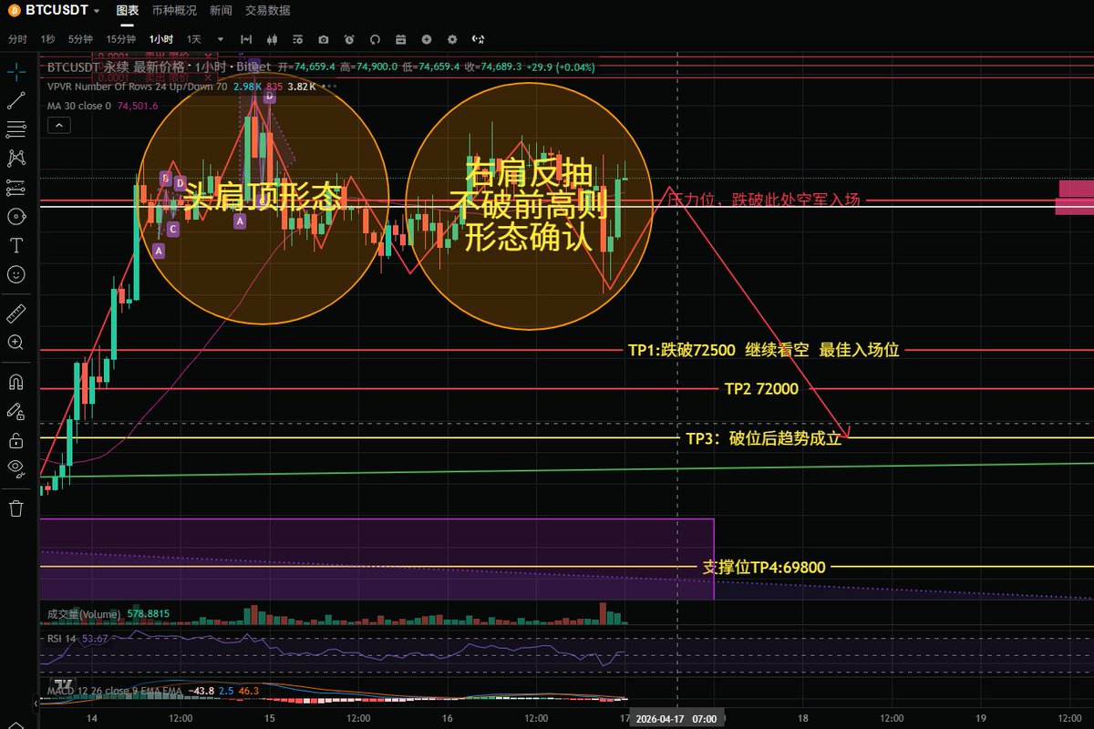1094x729 pixels.
Task: Activate the zoom-in magnifier tool
Action: pos(15,343)
